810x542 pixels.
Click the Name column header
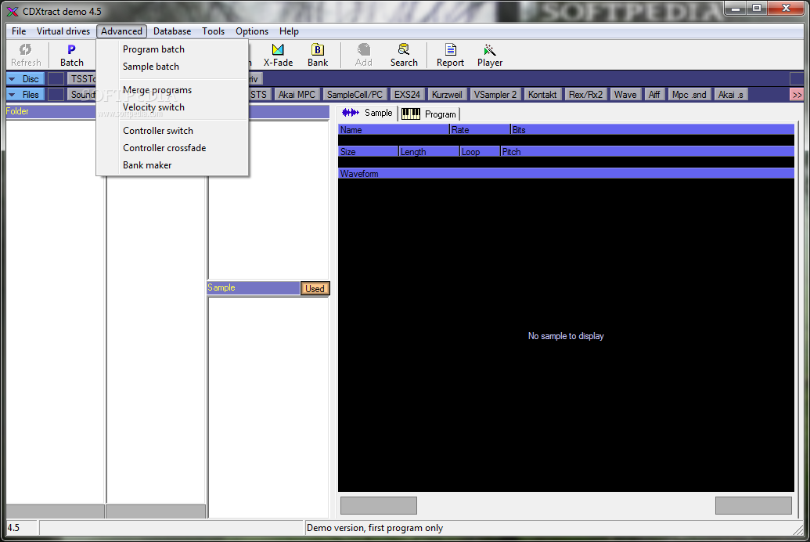pyautogui.click(x=394, y=130)
